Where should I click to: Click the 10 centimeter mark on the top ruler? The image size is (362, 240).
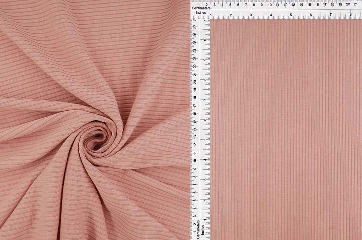[269, 5]
